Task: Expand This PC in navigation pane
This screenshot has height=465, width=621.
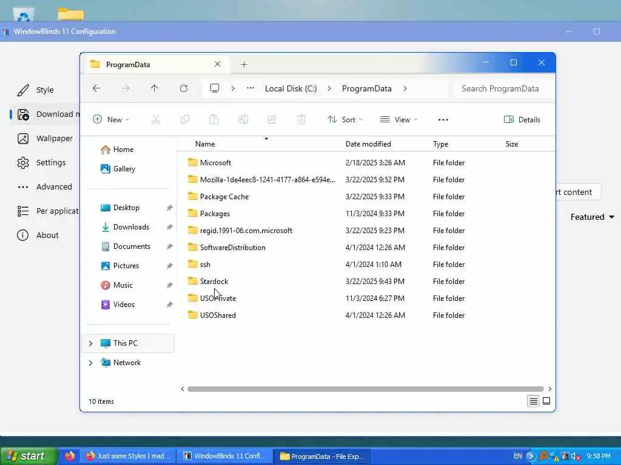Action: pyautogui.click(x=91, y=343)
